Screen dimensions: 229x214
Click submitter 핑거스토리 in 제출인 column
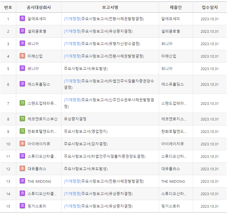[x=171, y=206]
